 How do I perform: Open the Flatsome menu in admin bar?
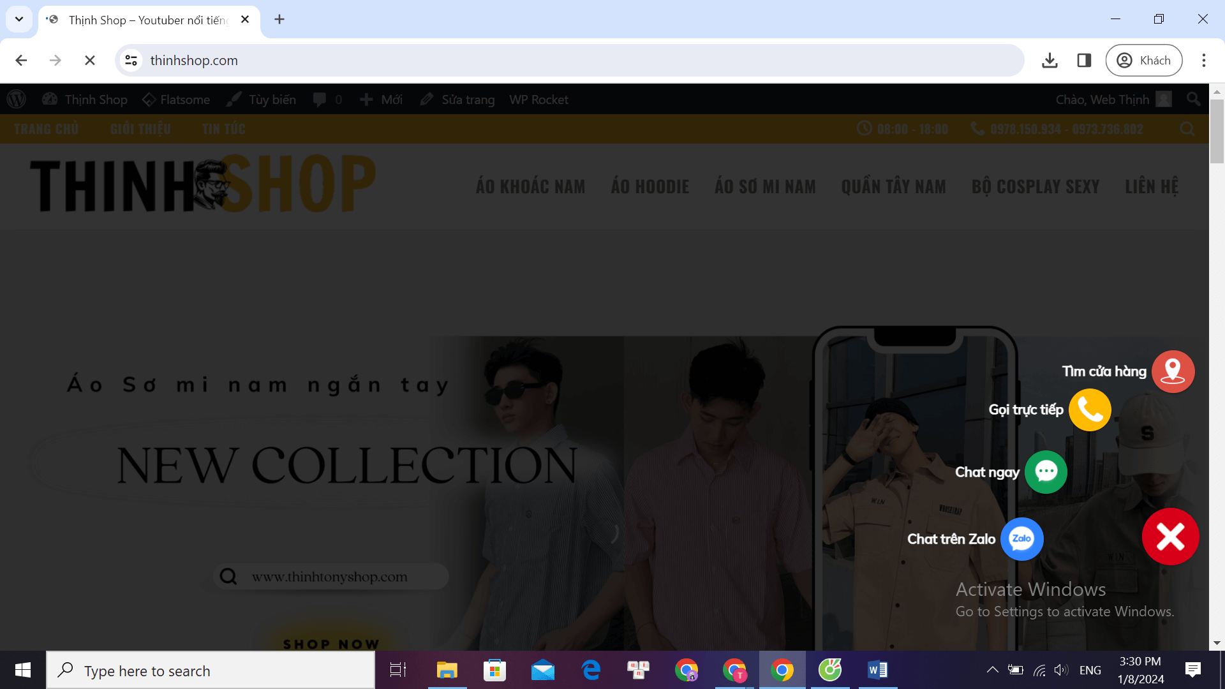coord(176,100)
